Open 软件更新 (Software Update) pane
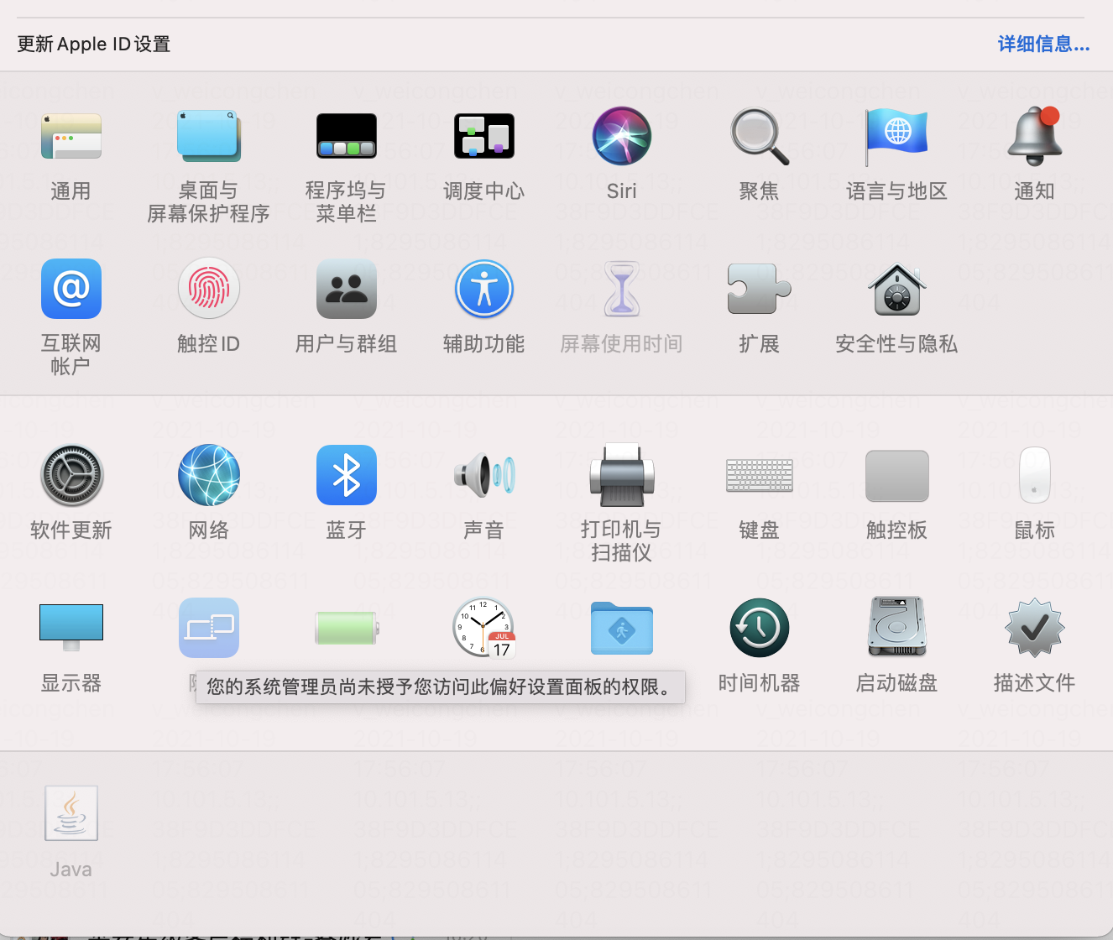The width and height of the screenshot is (1113, 940). pos(71,476)
